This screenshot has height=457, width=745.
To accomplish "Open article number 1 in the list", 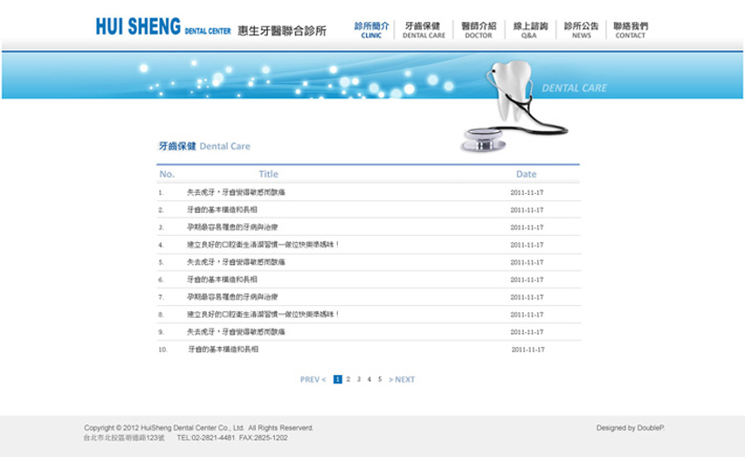I will (x=236, y=193).
